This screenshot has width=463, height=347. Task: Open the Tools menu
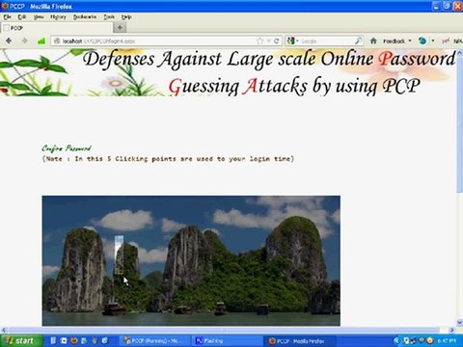click(109, 16)
